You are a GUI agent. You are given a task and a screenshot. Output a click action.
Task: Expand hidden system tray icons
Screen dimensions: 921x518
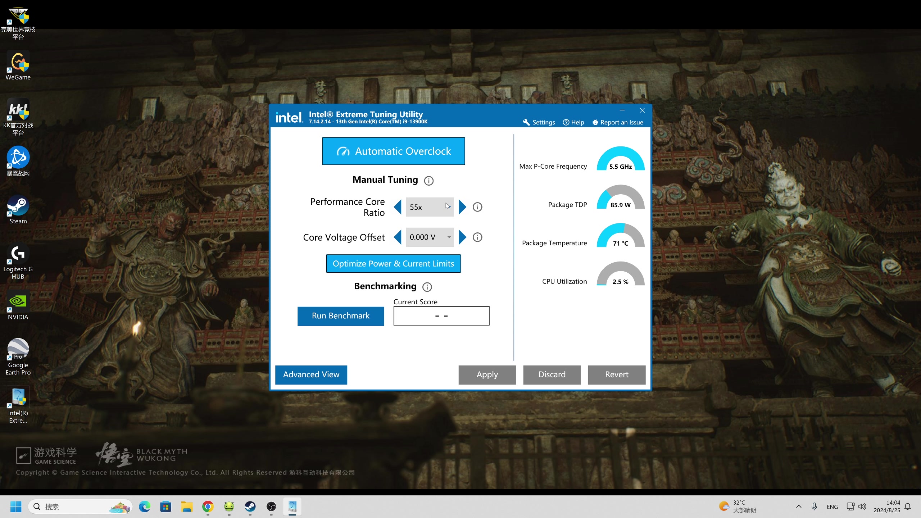799,506
